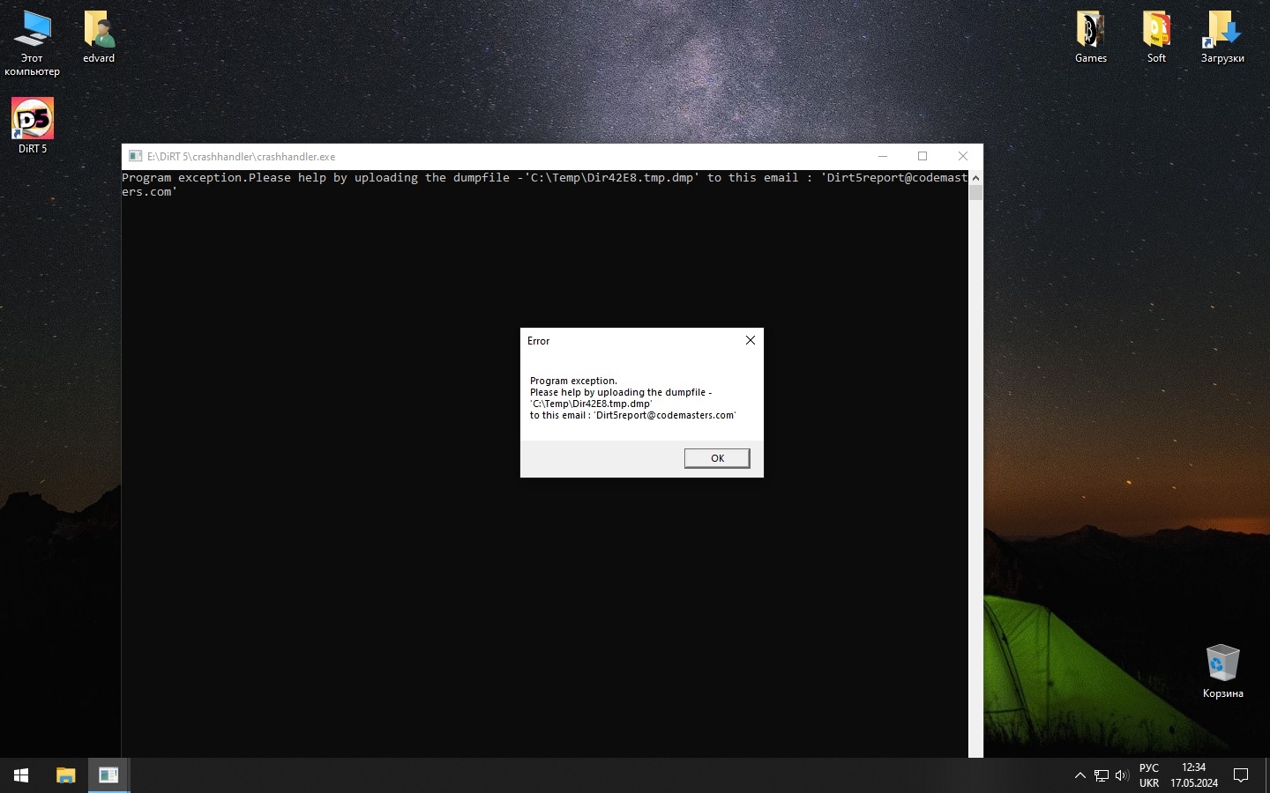Select crashhandler window taskbar button
This screenshot has height=793, width=1270.
click(108, 775)
